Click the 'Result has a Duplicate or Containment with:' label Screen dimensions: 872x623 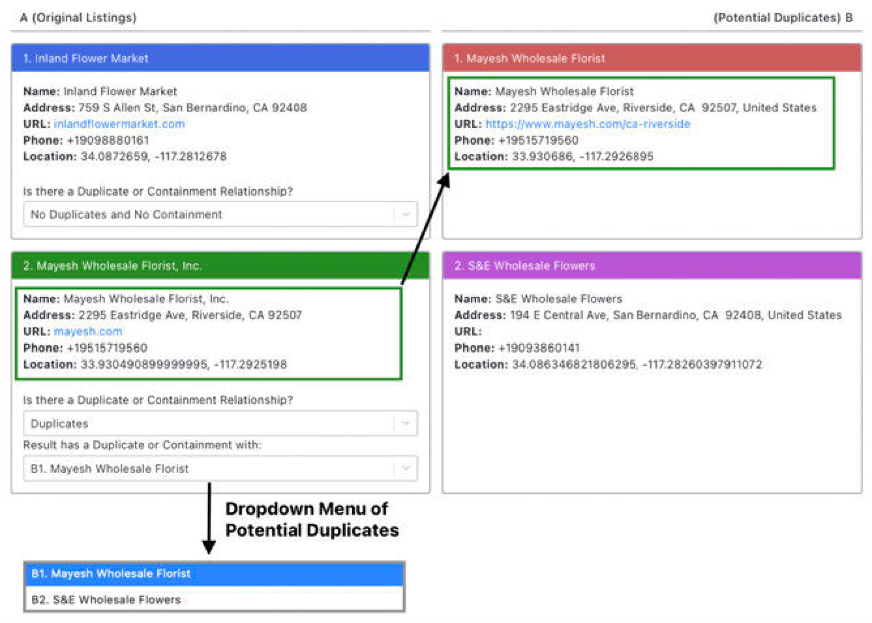(x=142, y=445)
